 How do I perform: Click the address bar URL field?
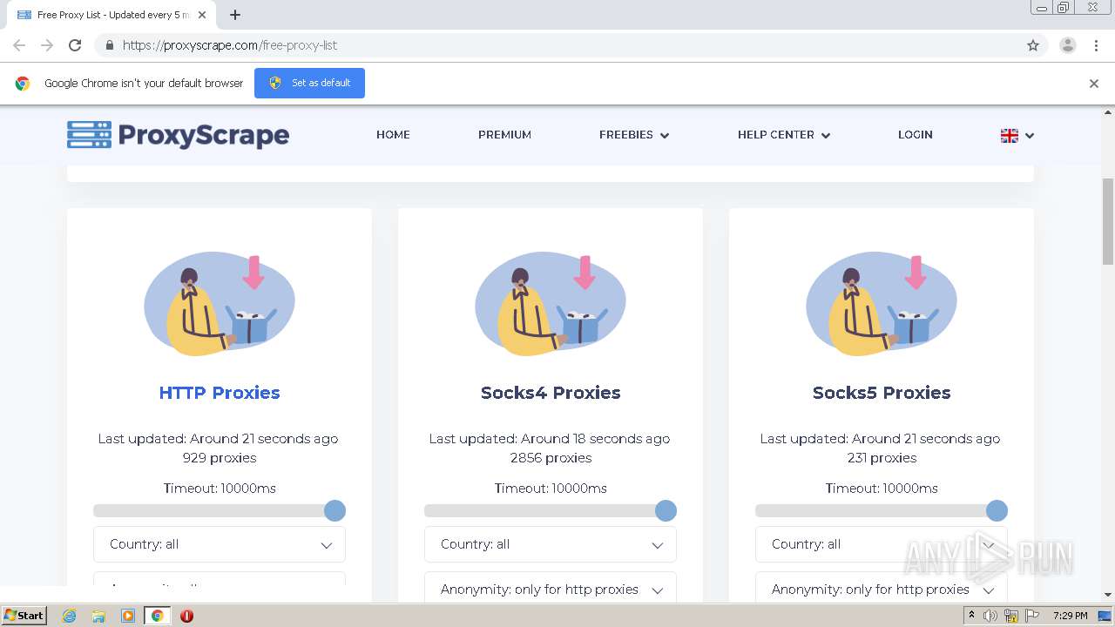557,45
